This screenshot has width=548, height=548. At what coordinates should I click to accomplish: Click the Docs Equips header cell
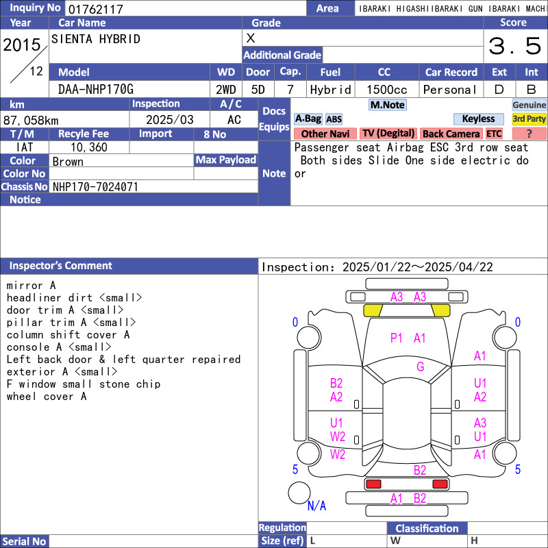[274, 119]
